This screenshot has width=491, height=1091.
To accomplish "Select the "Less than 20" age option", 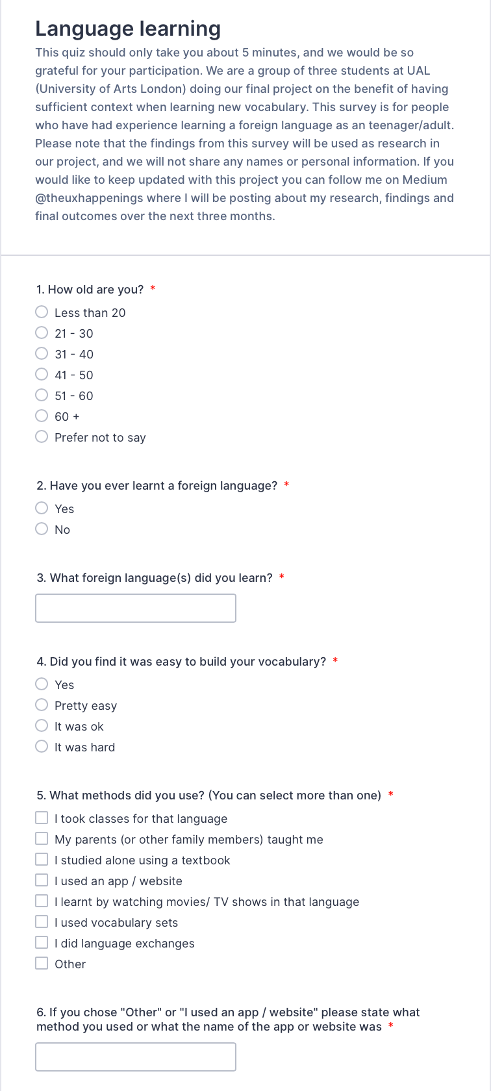I will tap(42, 312).
